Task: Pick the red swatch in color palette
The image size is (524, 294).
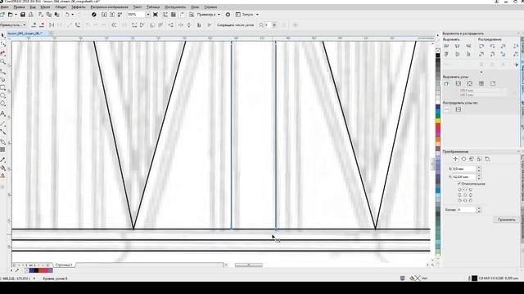Action: click(438, 126)
